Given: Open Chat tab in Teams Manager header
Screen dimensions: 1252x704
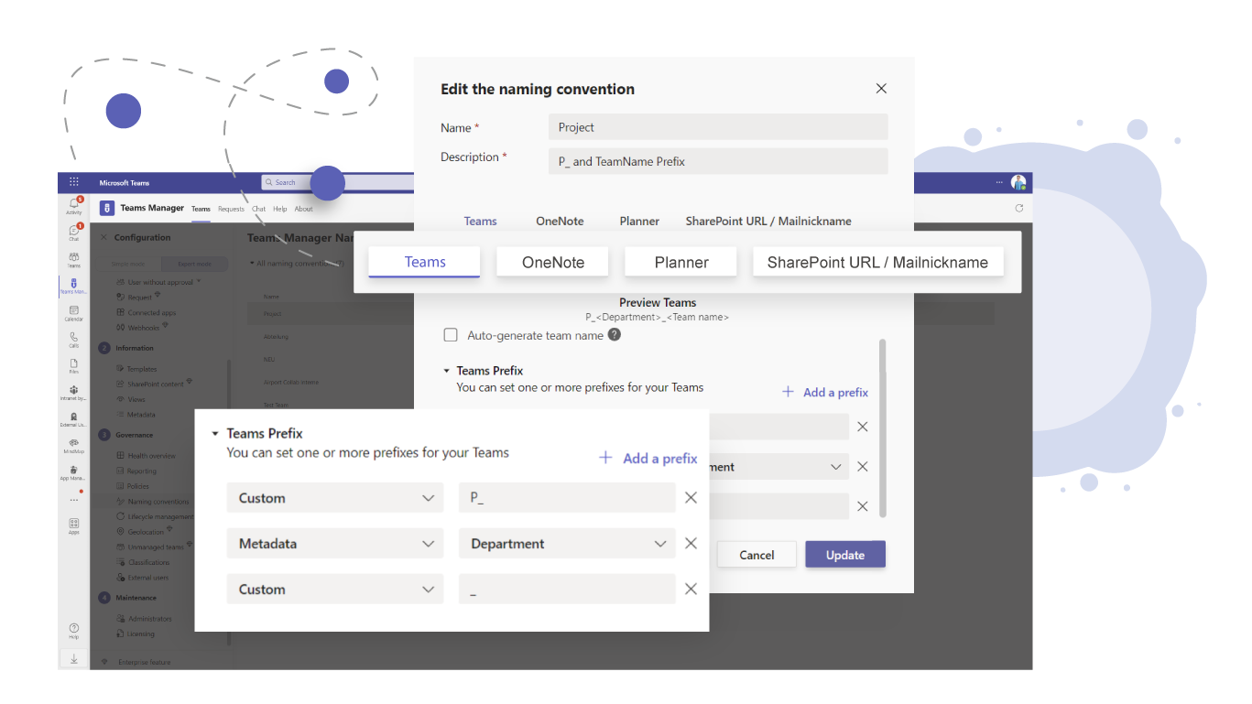Looking at the screenshot, I should point(258,209).
